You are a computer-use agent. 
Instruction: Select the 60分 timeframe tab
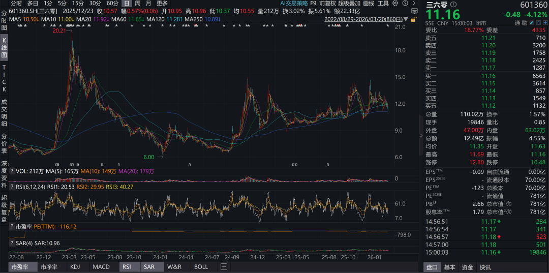point(112,3)
